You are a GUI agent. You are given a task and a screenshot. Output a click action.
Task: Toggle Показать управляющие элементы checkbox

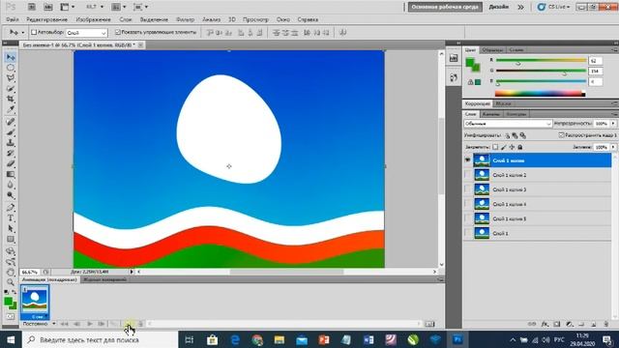pos(118,32)
